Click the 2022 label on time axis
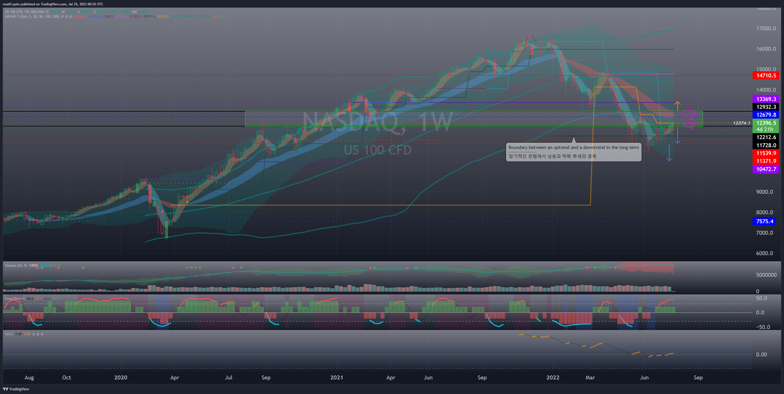The height and width of the screenshot is (394, 784). (x=553, y=377)
